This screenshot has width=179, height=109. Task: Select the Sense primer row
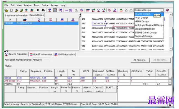tap(86, 78)
